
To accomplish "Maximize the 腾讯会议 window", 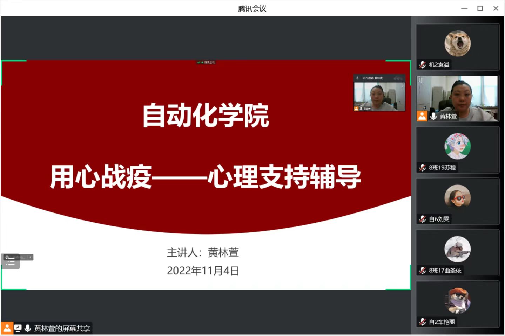I will pos(480,8).
